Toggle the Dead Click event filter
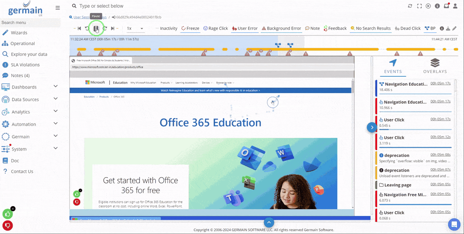Screen dimensions: 464x234 click(x=408, y=28)
